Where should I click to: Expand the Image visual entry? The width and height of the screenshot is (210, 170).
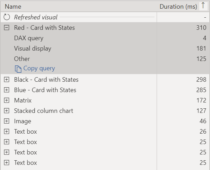pos(7,121)
